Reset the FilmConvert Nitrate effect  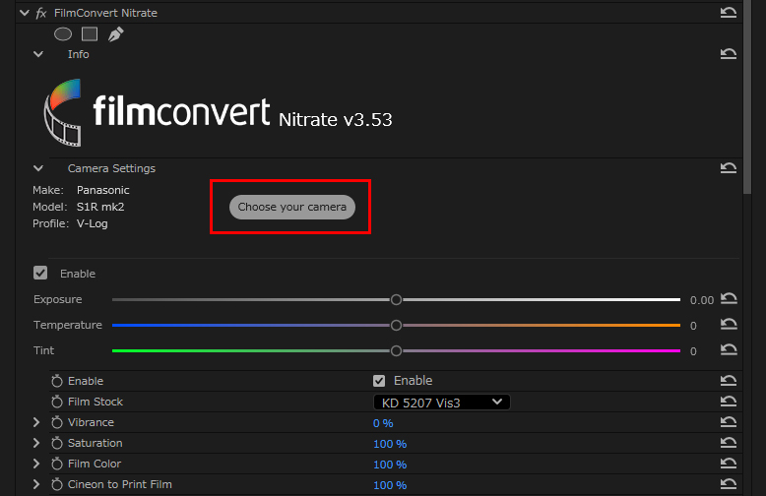point(728,13)
